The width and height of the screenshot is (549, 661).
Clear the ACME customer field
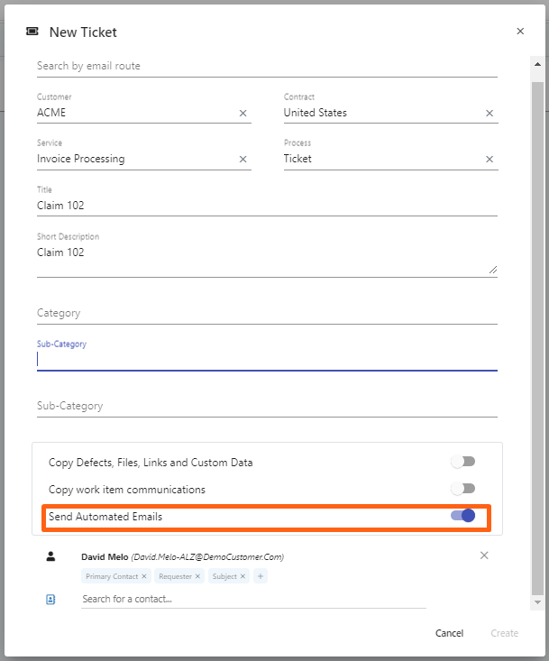click(x=242, y=114)
